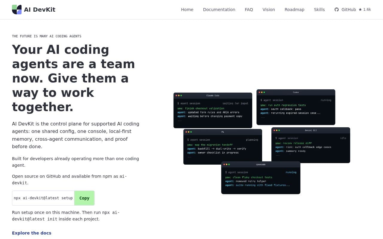
Task: Click 'agent: rerunning expired-session case...' line
Action: tap(290, 113)
